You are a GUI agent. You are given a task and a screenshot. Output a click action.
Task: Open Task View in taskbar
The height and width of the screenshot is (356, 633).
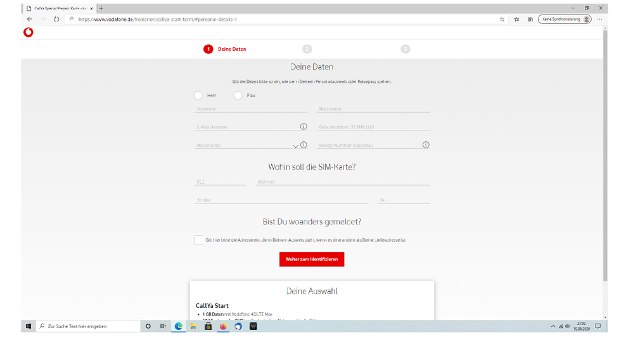[163, 326]
